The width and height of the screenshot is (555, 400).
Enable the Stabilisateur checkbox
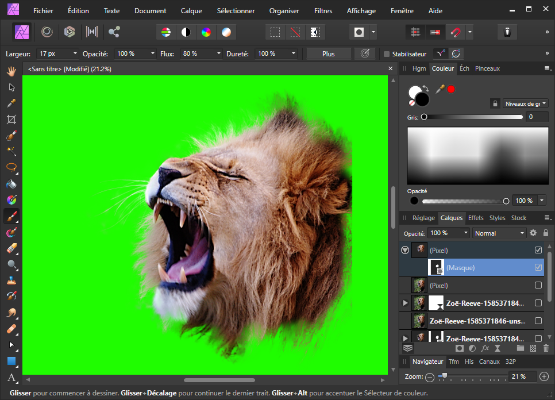coord(387,54)
